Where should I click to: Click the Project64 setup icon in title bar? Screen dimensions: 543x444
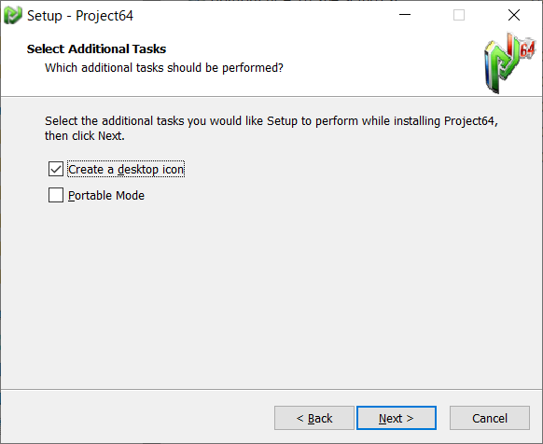tap(13, 16)
